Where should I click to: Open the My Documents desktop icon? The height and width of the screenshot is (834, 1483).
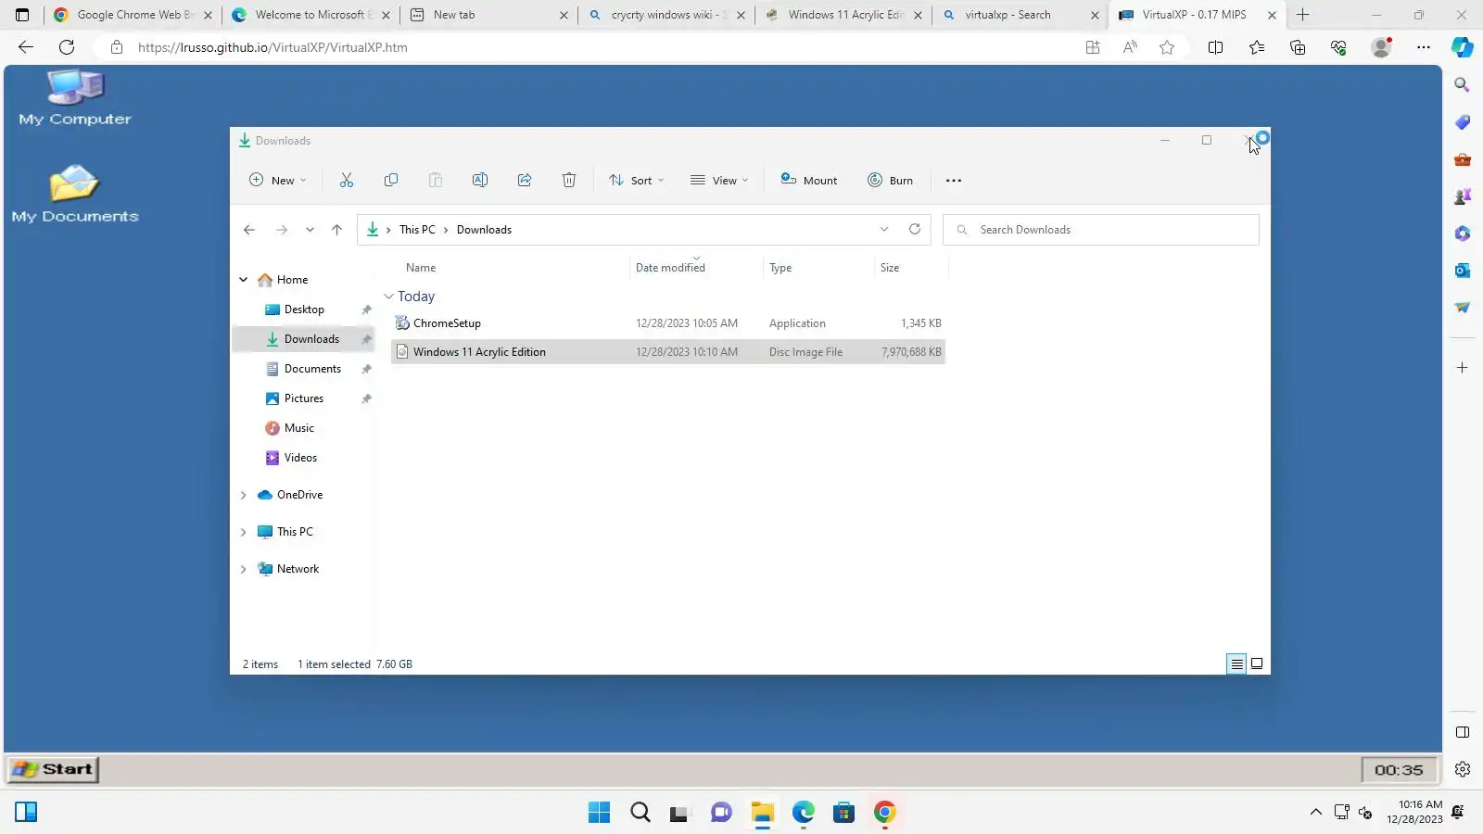coord(75,194)
